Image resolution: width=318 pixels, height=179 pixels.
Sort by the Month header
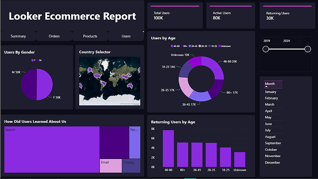pos(273,84)
